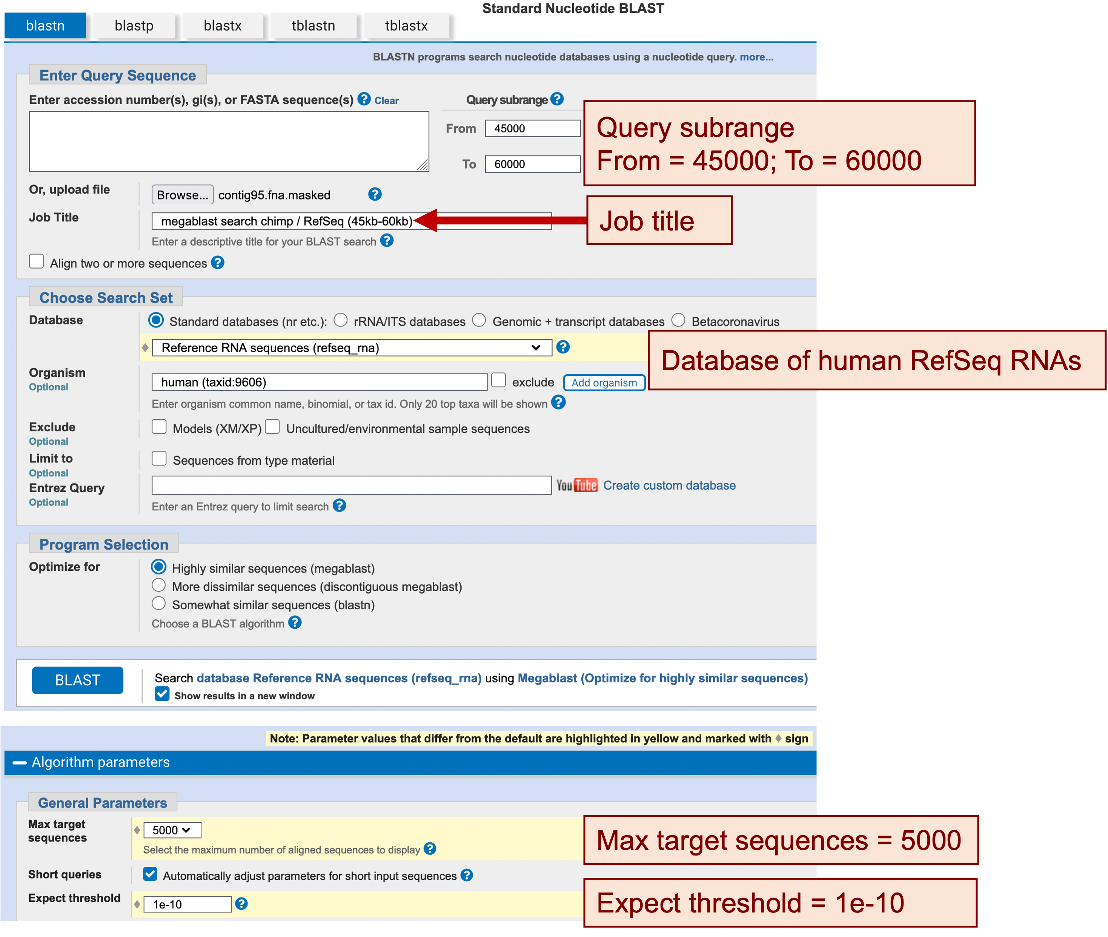The image size is (1108, 937).
Task: Click the BLAST submit button
Action: click(78, 680)
